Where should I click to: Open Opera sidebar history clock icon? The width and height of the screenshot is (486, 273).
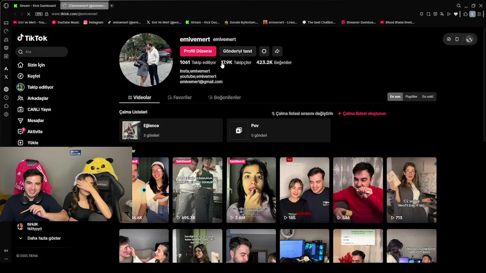pyautogui.click(x=6, y=98)
